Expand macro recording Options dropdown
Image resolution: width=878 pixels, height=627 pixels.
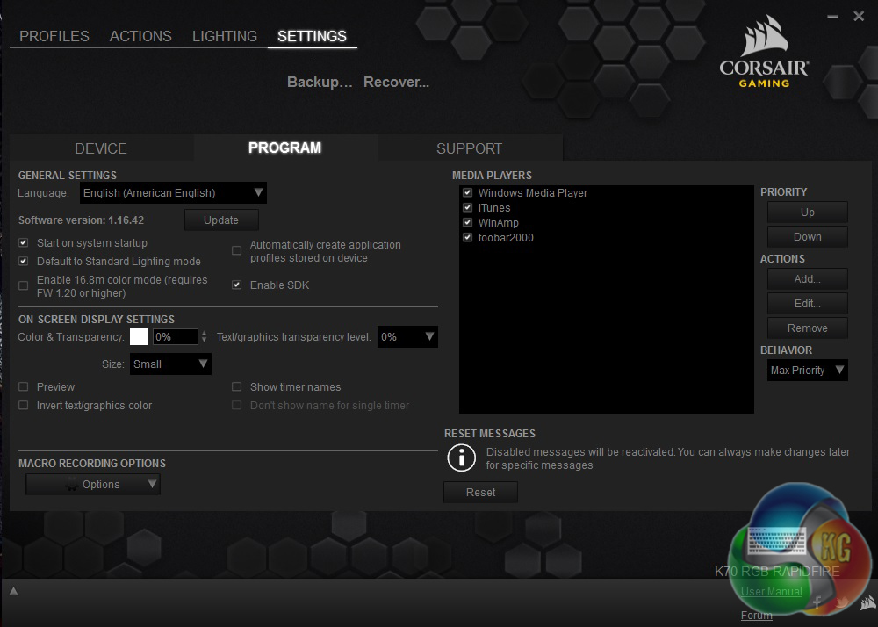(93, 484)
